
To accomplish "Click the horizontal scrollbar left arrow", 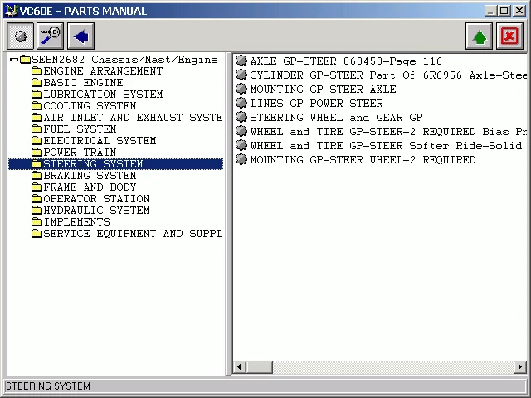I will 240,366.
